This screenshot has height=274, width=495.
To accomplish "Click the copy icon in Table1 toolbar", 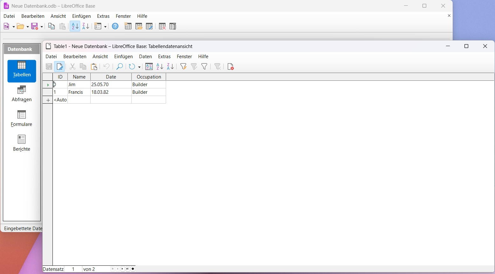I will point(83,66).
